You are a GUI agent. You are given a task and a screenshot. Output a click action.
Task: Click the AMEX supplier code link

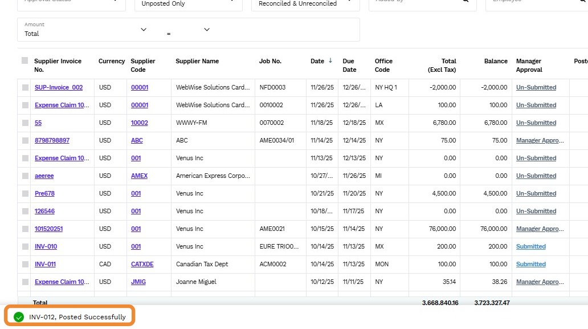(x=139, y=176)
